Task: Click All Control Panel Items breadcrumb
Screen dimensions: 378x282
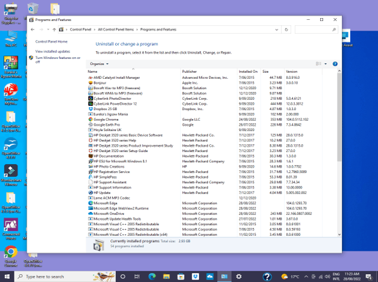Action: point(116,29)
